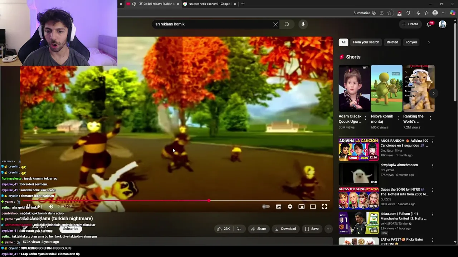Open browser extensions puzzle icon
This screenshot has width=458, height=257.
tap(408, 13)
